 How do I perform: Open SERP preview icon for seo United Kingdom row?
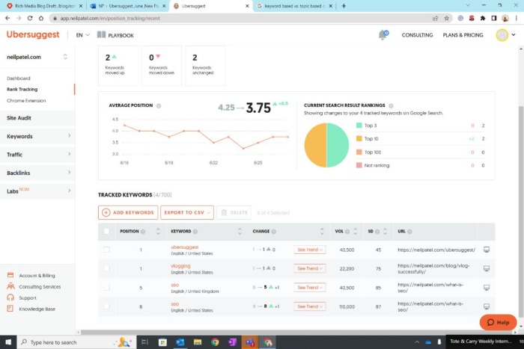point(487,288)
